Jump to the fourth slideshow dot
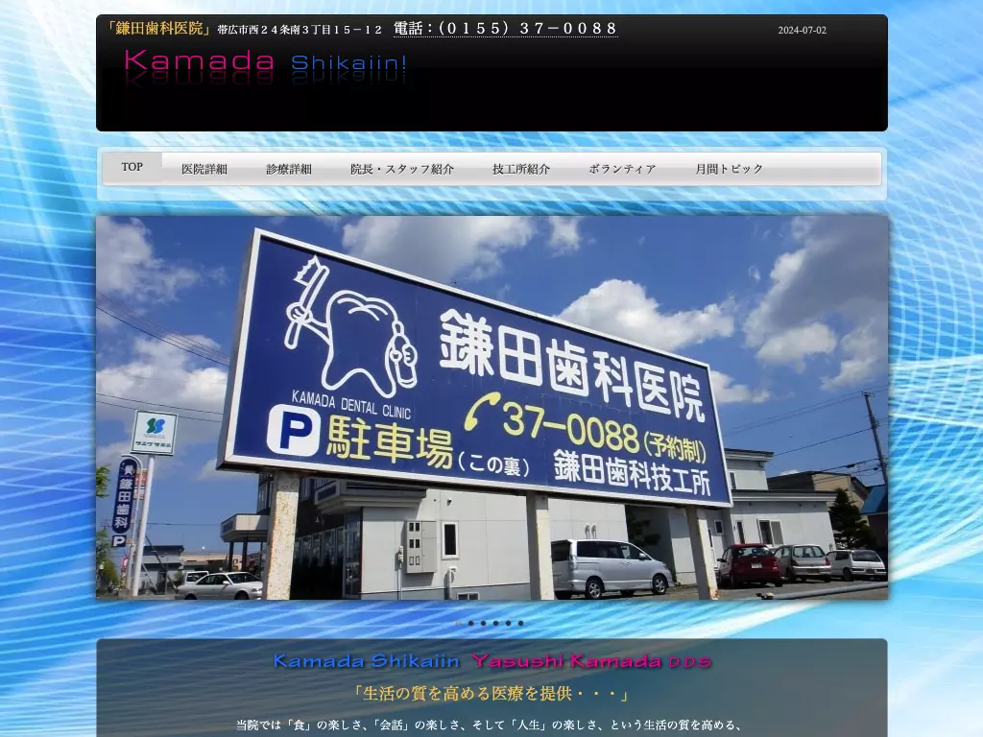The image size is (983, 737). 496,623
